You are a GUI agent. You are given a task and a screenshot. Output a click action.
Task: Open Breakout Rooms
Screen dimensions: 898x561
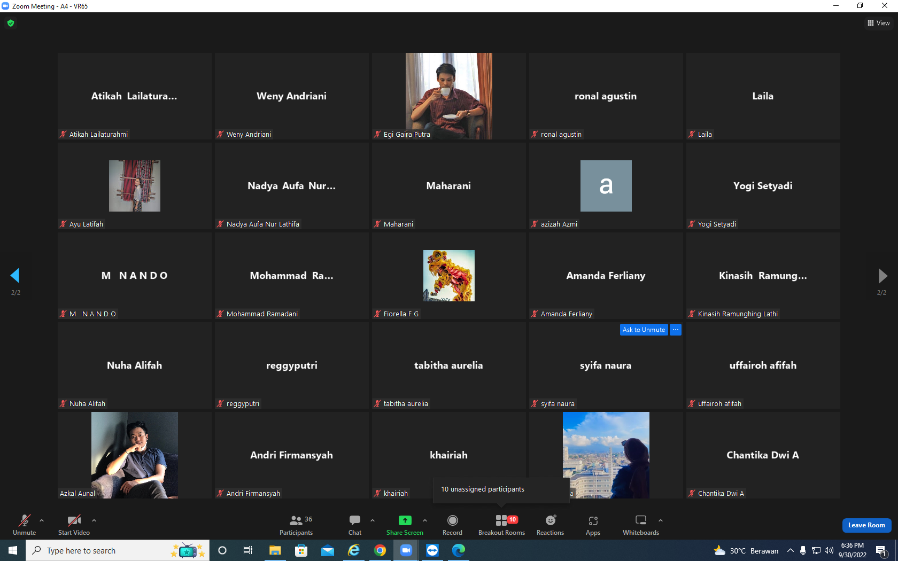coord(501,525)
